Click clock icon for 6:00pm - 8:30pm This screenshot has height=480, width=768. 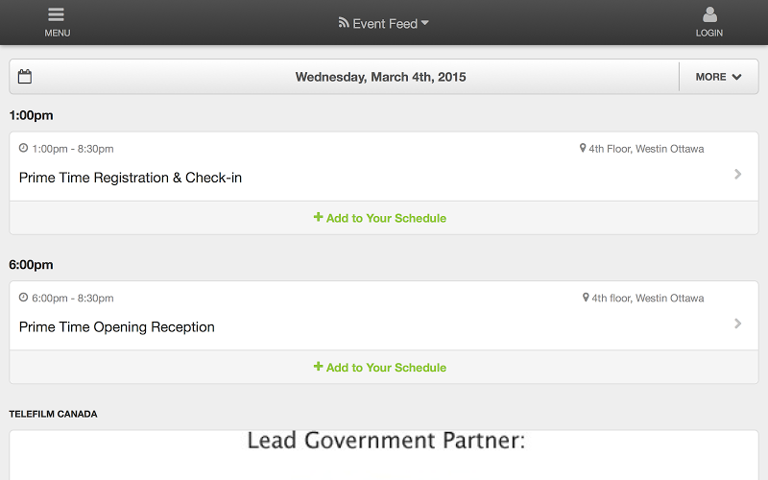(x=23, y=298)
